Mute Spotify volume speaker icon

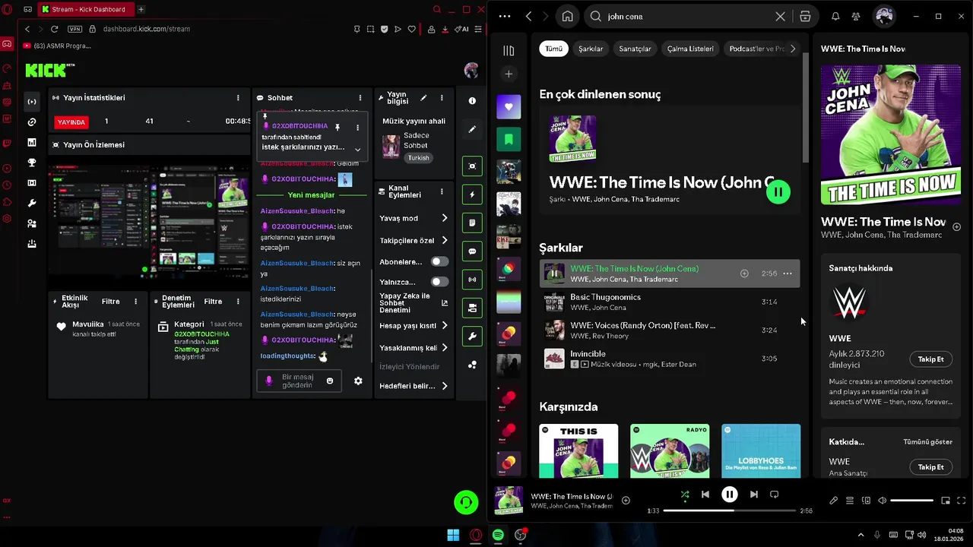click(x=882, y=501)
